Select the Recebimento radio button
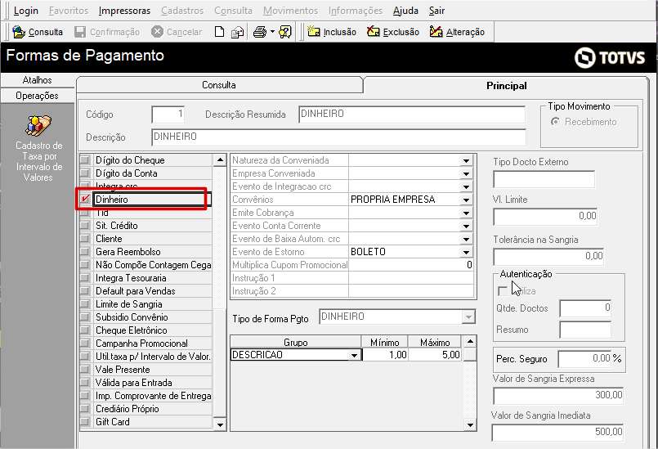The width and height of the screenshot is (658, 449). pos(555,122)
